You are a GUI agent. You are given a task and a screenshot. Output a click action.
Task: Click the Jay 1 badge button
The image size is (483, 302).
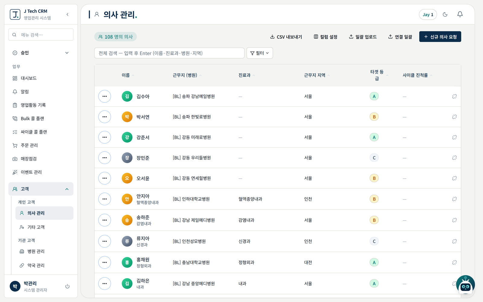pos(428,14)
